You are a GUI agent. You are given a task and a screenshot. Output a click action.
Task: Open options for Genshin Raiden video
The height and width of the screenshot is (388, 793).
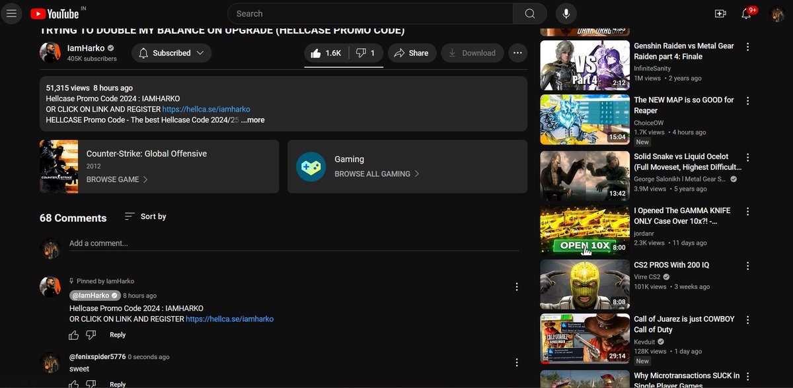coord(748,47)
